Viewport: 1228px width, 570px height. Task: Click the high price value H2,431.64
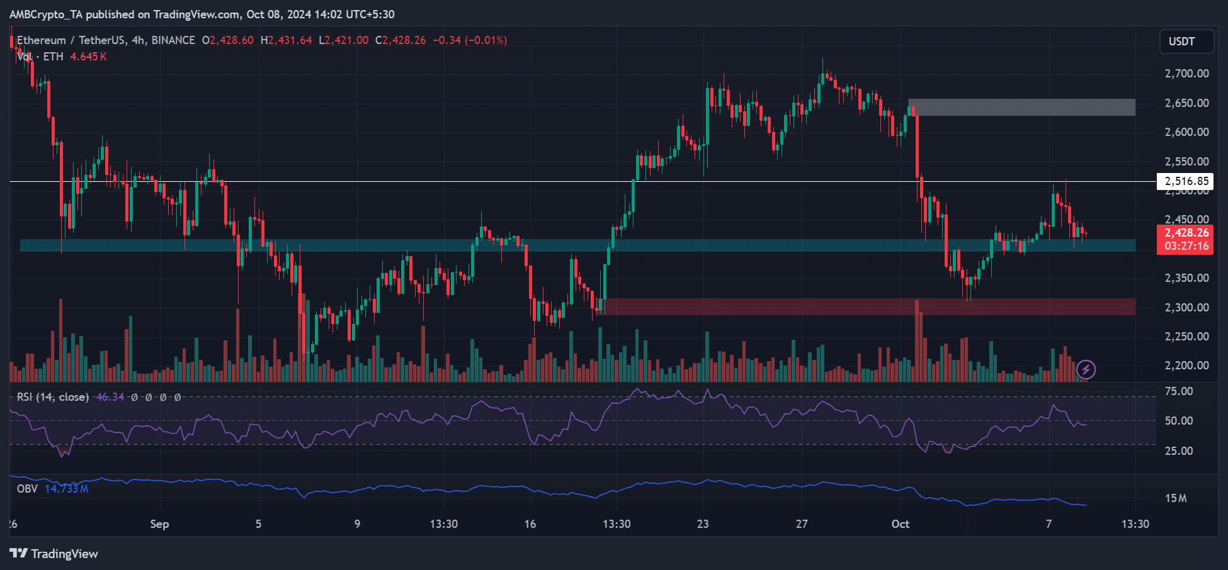[286, 40]
